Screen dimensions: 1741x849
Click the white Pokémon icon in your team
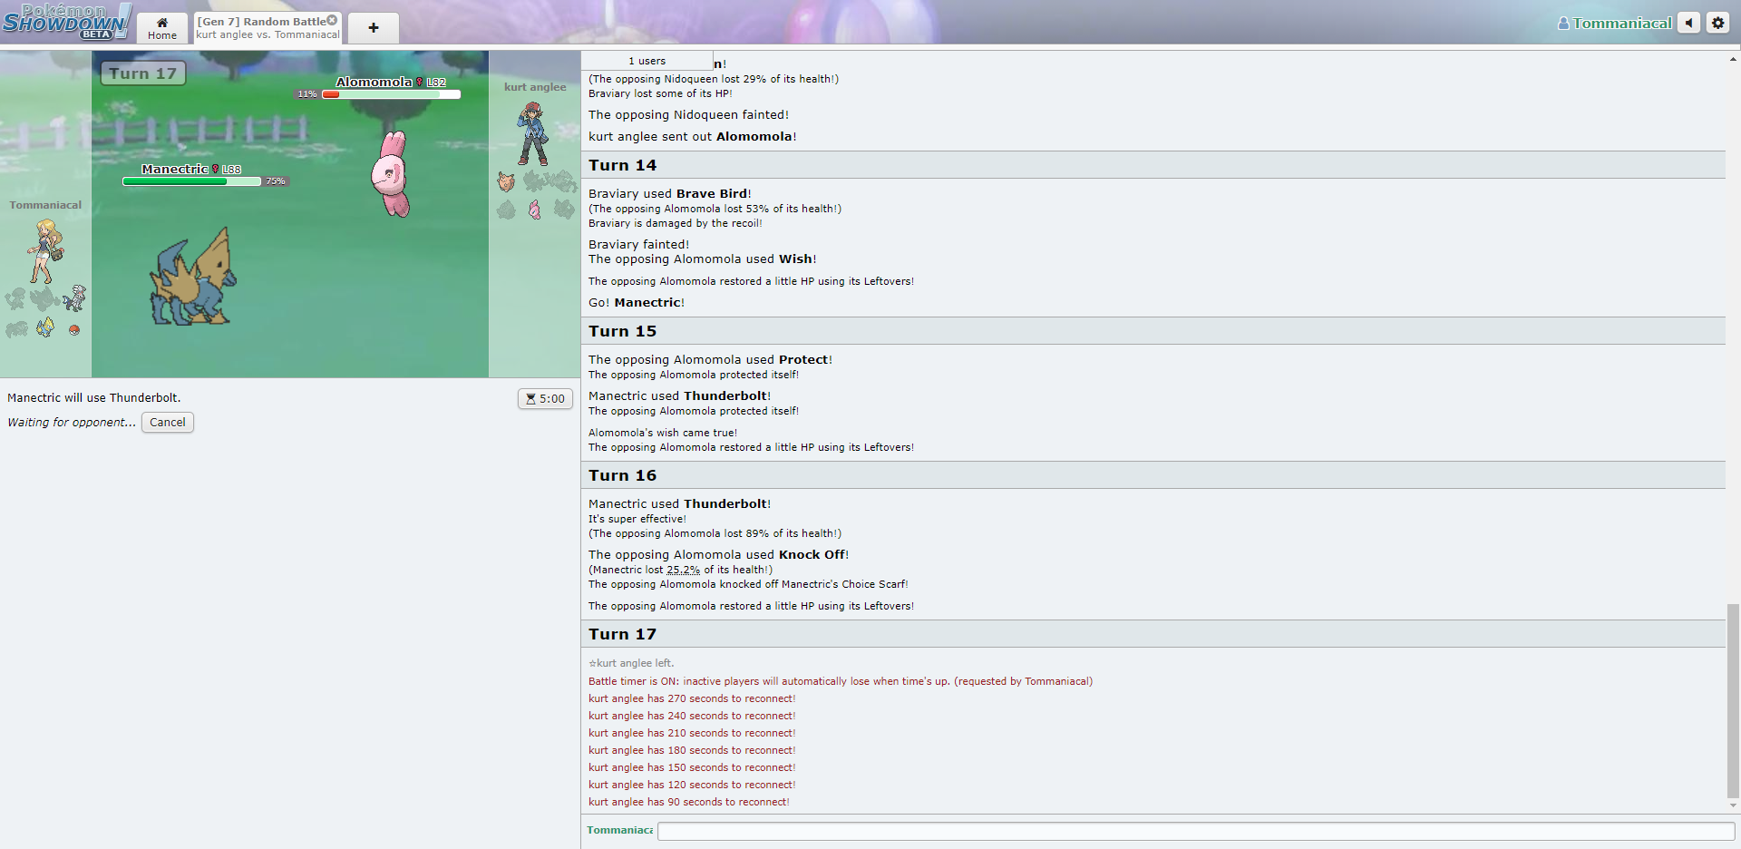(75, 298)
